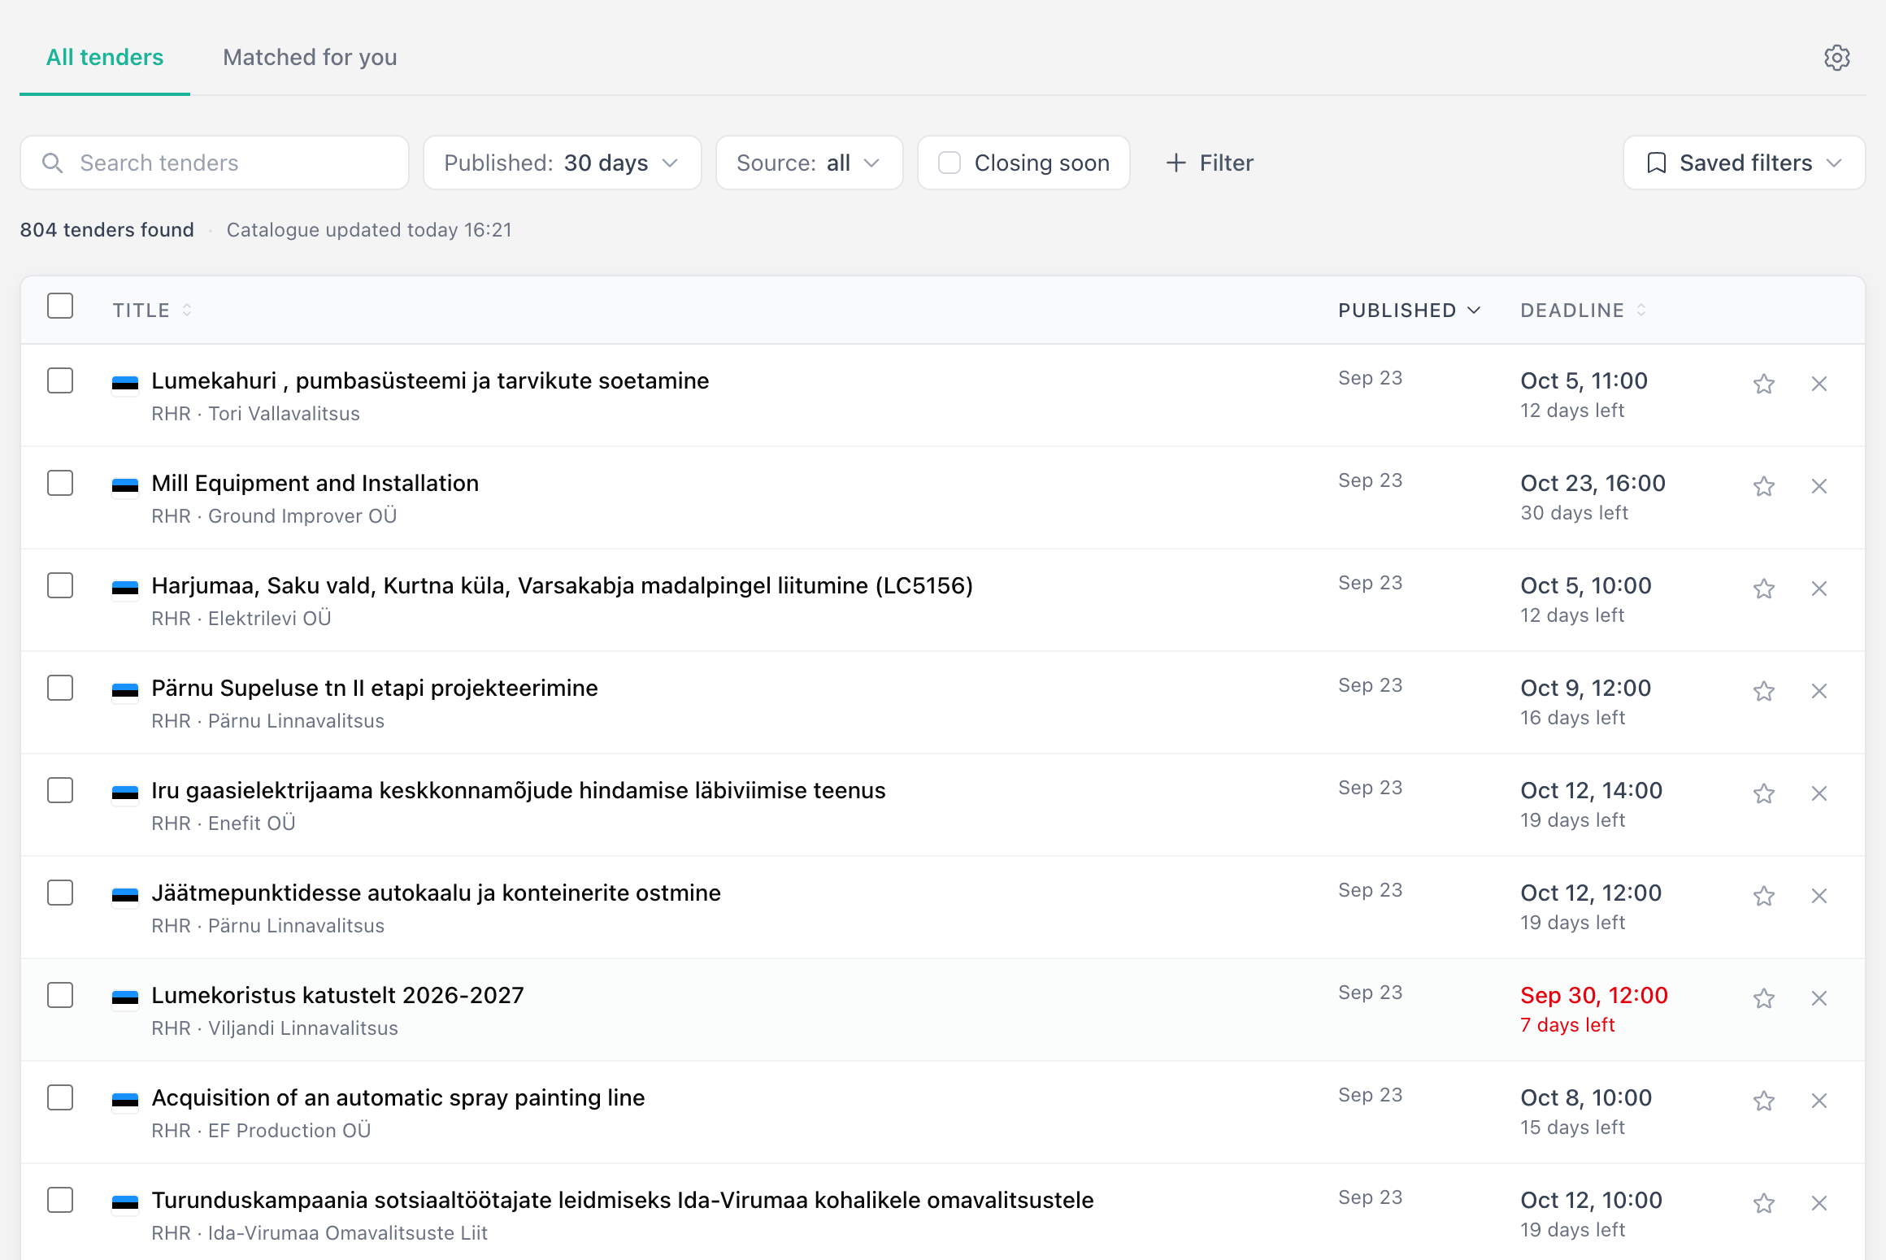Click RHR · Viljandi Linnavalitsus text
The width and height of the screenshot is (1886, 1260).
pyautogui.click(x=275, y=1028)
